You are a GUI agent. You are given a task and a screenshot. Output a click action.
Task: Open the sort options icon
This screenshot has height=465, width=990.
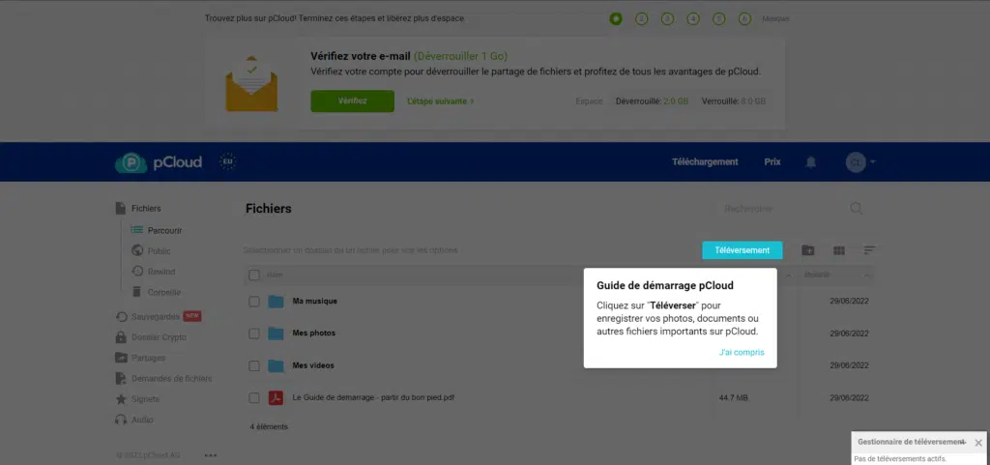point(869,250)
